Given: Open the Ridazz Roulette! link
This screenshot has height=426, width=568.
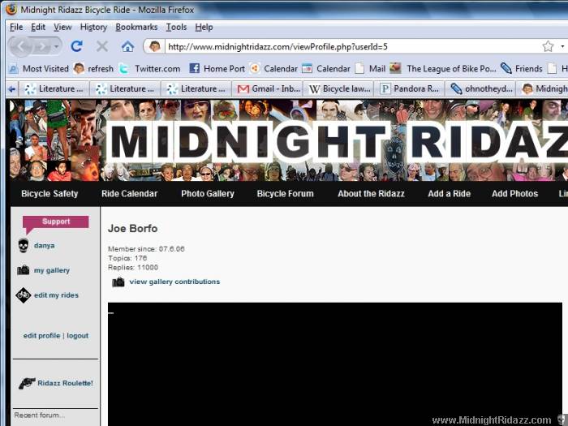Looking at the screenshot, I should coord(65,383).
